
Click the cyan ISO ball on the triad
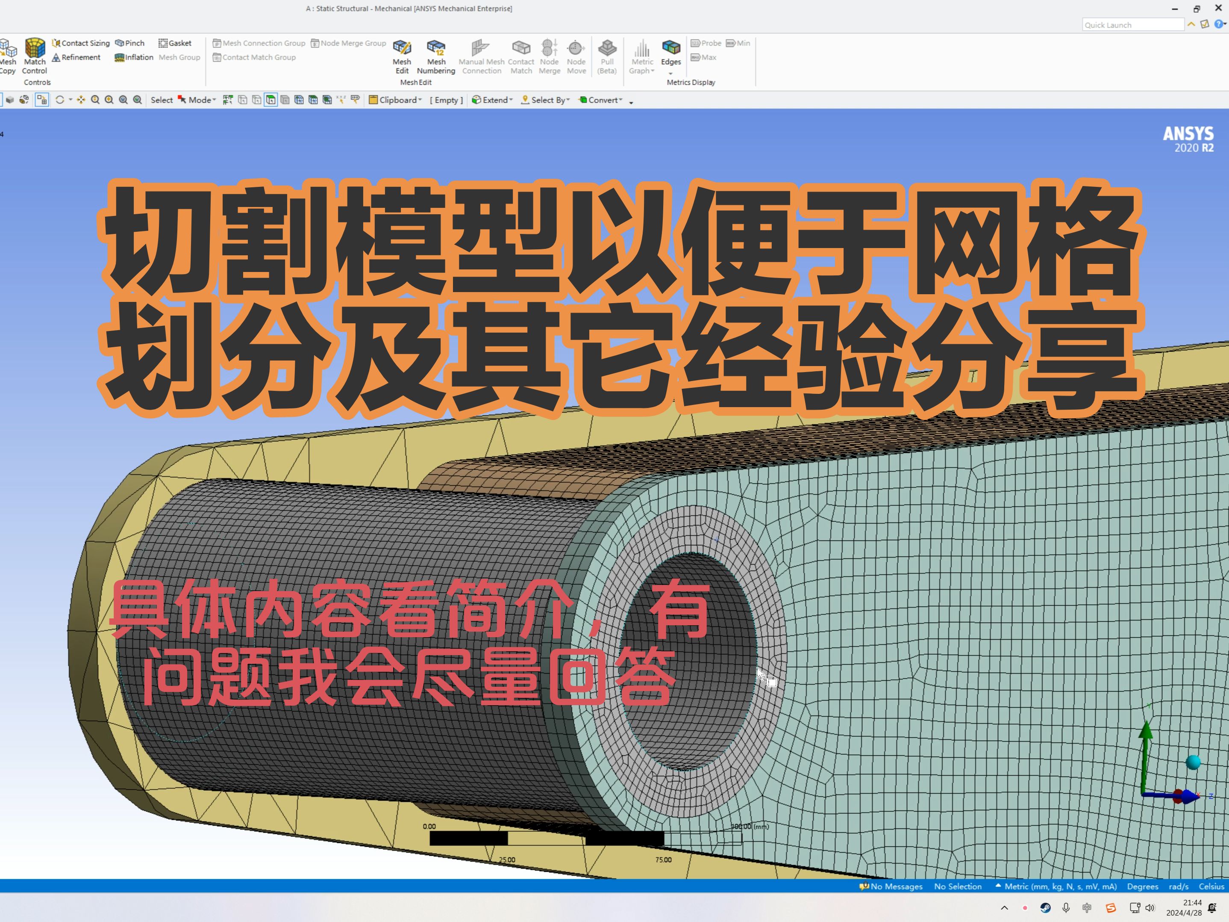[x=1194, y=762]
